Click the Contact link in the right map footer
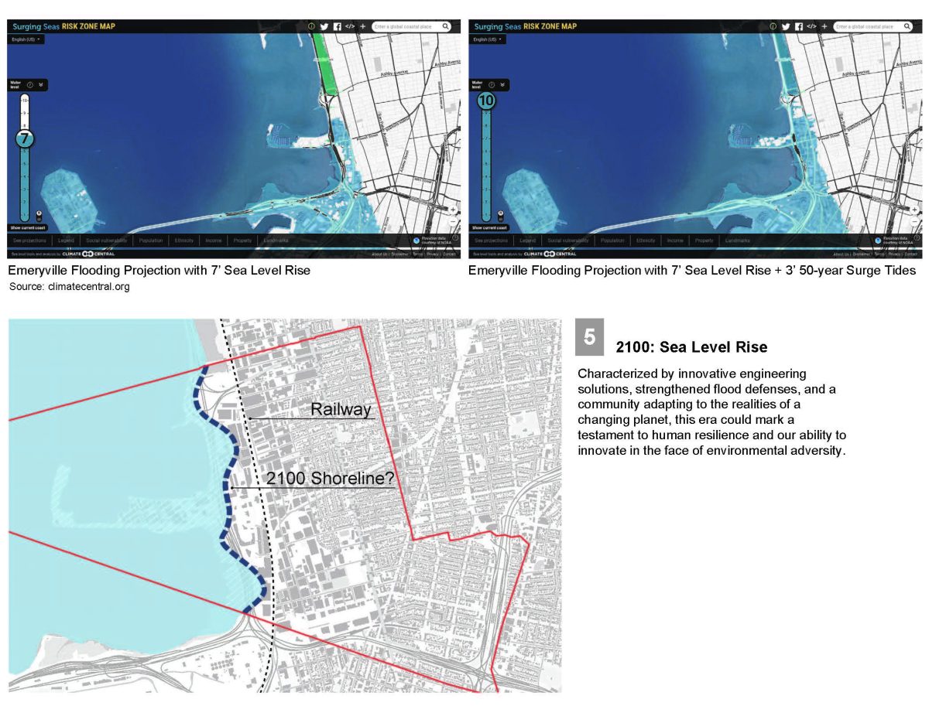This screenshot has width=929, height=713. coord(910,254)
